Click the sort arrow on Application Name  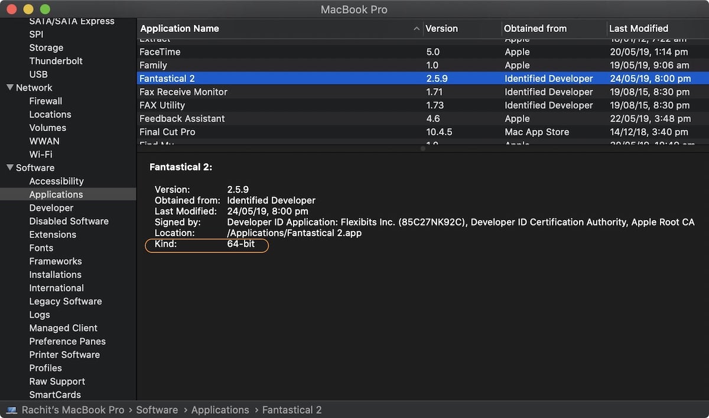pyautogui.click(x=417, y=28)
